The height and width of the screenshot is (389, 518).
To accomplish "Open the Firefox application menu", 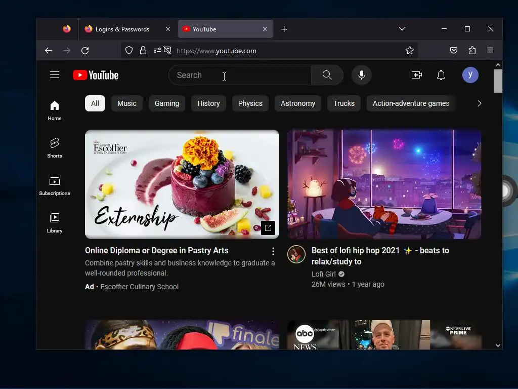I will point(490,50).
